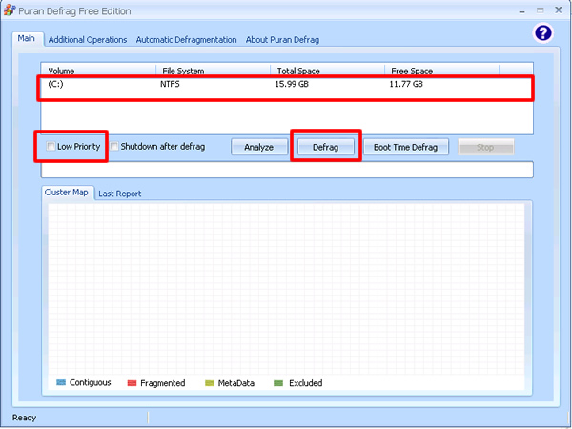Click the Analyze button
Screen dimensions: 572x429
[259, 147]
